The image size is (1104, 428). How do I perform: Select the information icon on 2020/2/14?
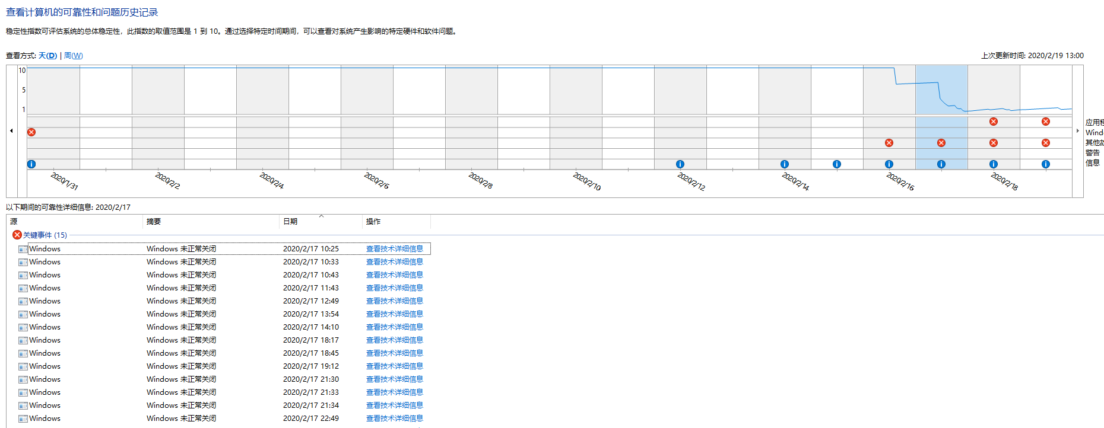pos(785,164)
